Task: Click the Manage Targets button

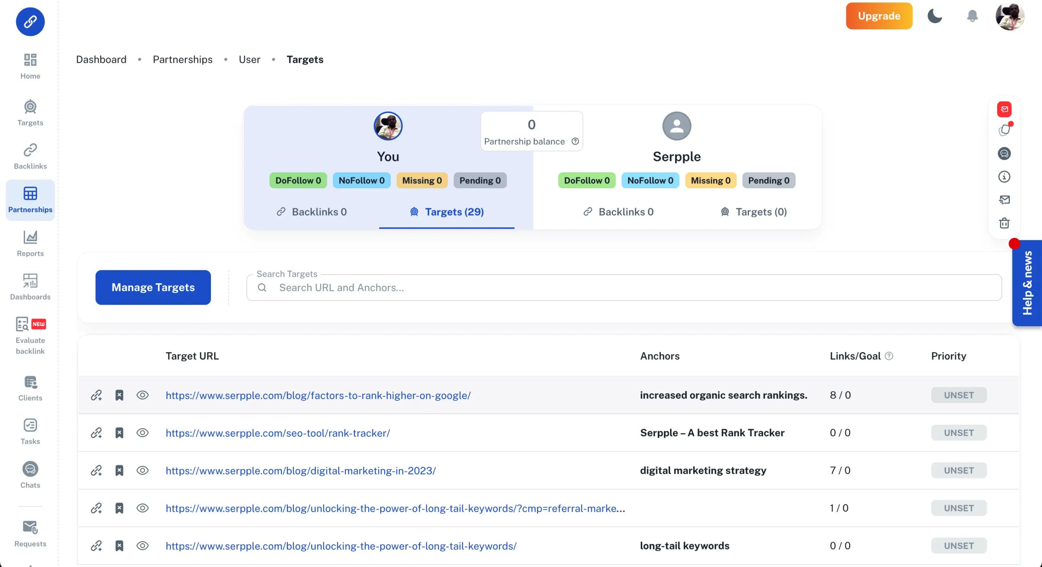Action: [x=153, y=288]
